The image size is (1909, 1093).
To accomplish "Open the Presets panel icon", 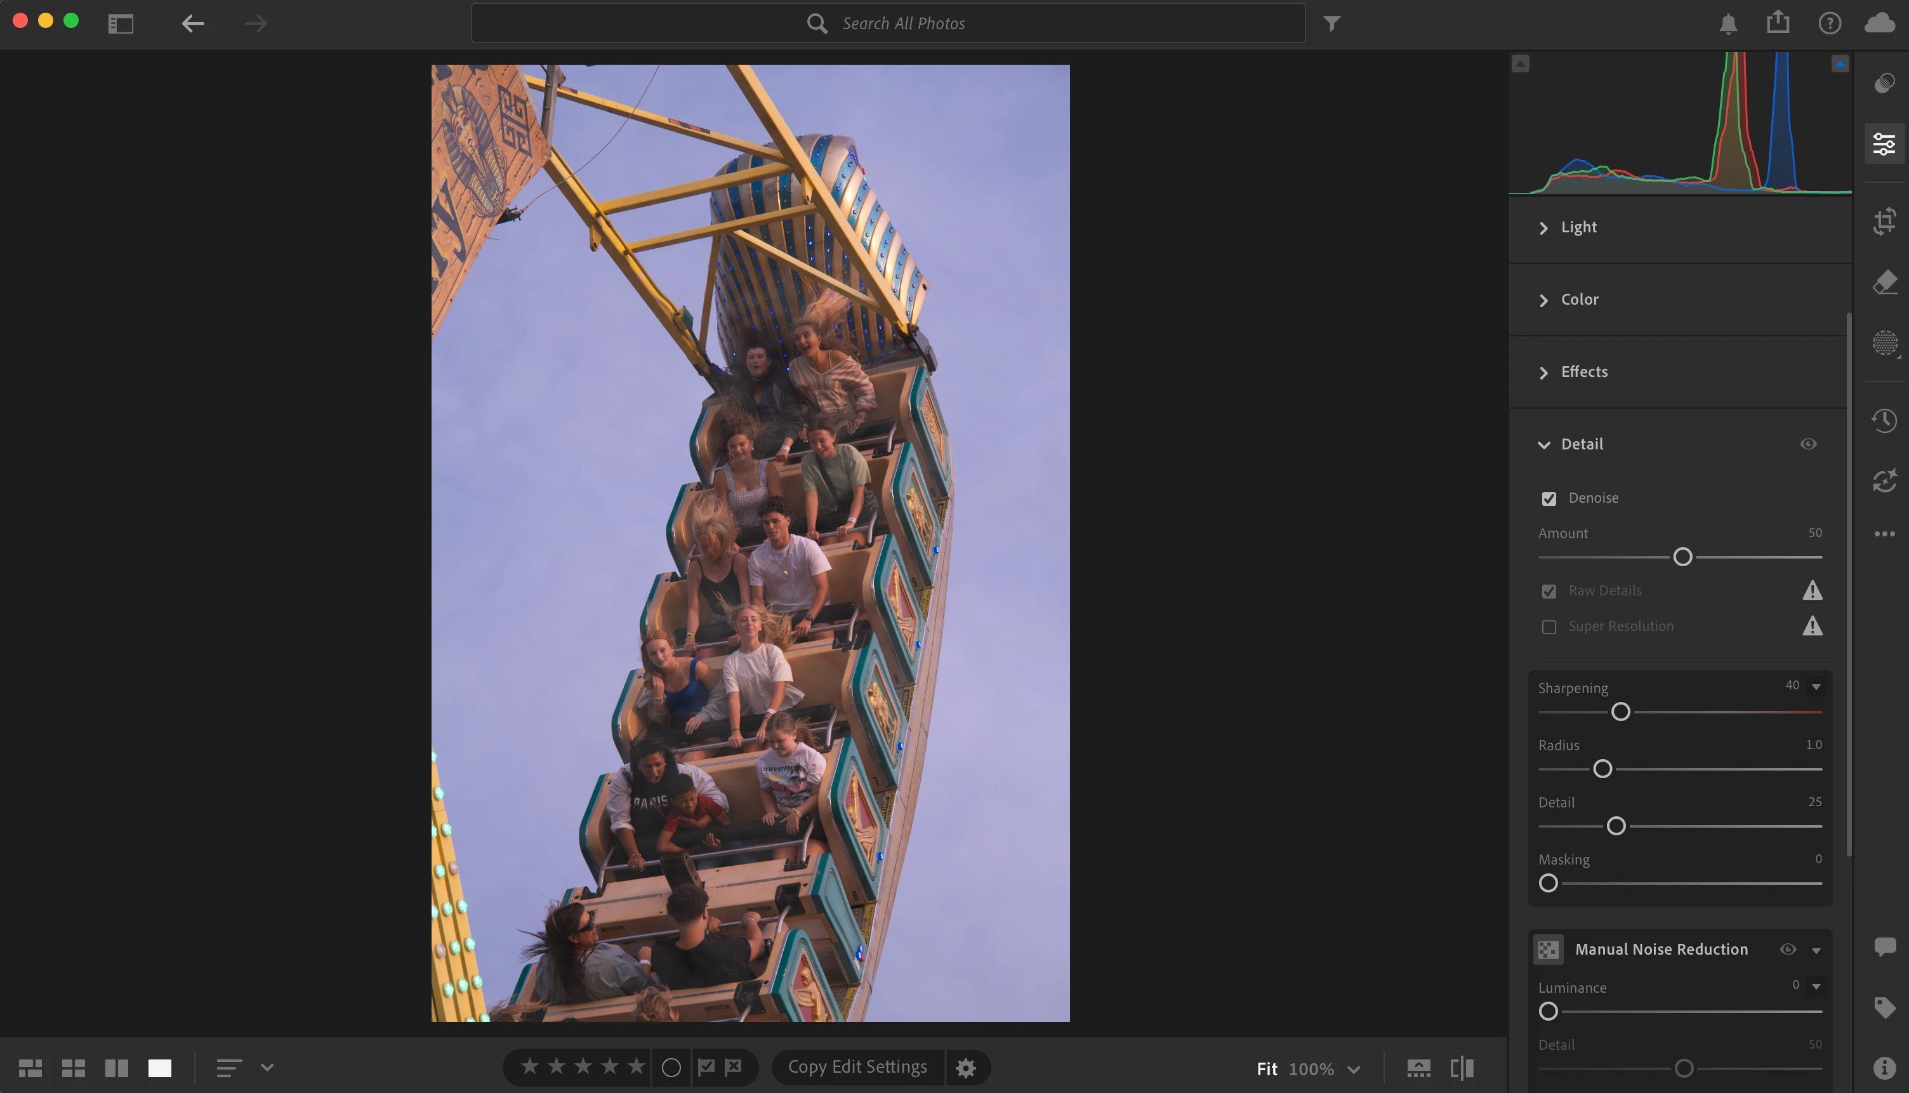I will (x=1884, y=83).
